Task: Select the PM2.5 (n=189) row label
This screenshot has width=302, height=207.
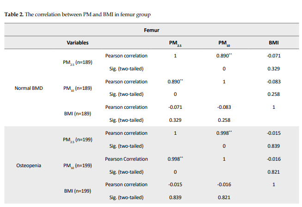Action: click(77, 63)
